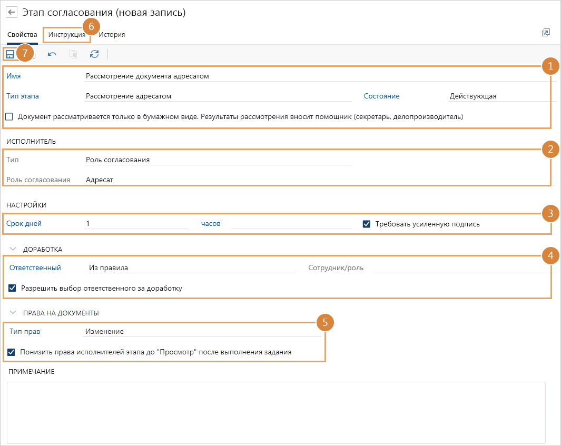Toggle "Разрешить выбор ответственного за доработку"
Screen dimensions: 561x446
coord(12,288)
